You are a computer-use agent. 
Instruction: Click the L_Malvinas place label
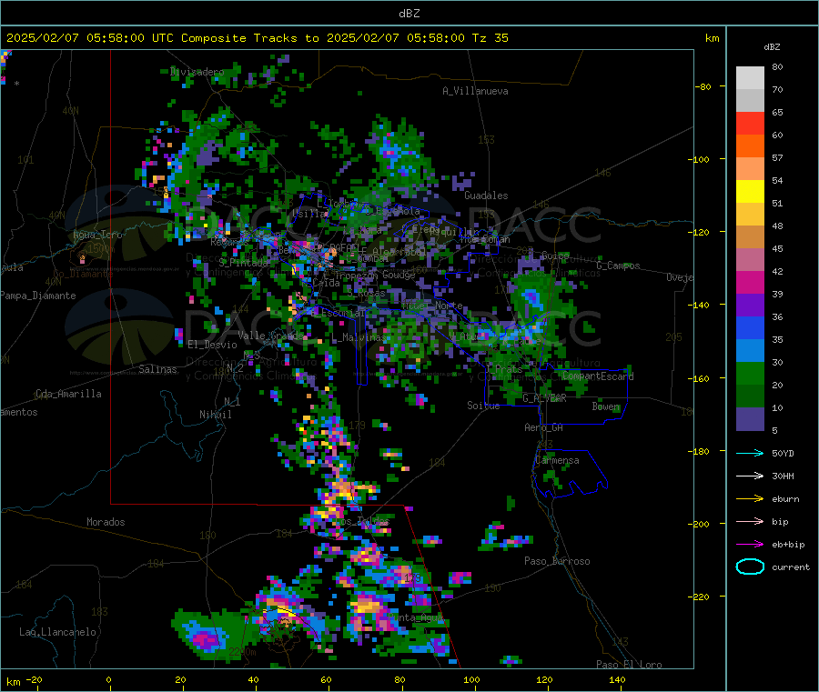359,338
